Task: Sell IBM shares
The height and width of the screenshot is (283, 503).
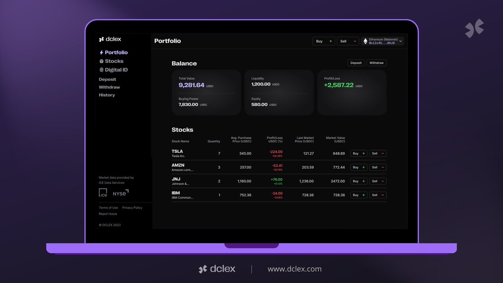Action: coord(378,195)
